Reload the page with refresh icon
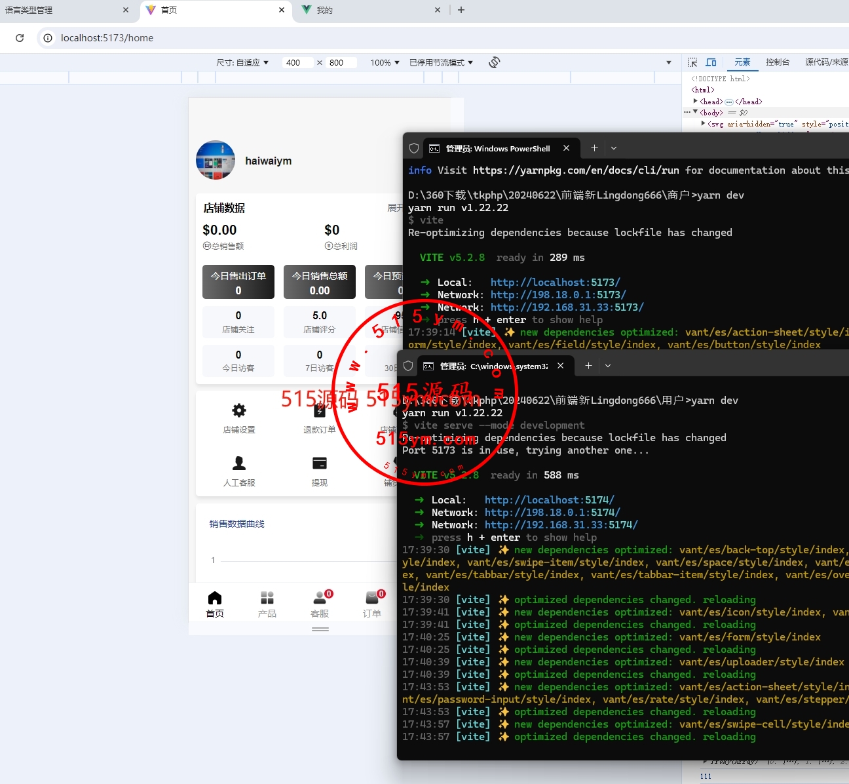 coord(20,38)
